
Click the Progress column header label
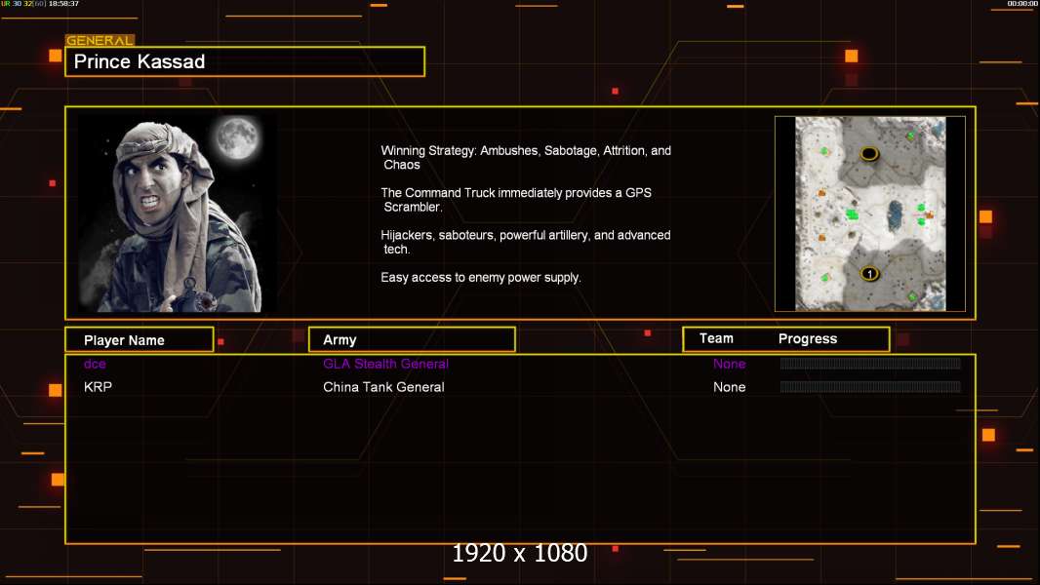(807, 338)
